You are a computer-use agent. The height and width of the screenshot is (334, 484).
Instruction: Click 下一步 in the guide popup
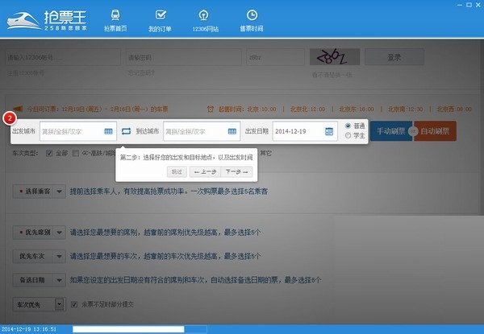(x=236, y=171)
